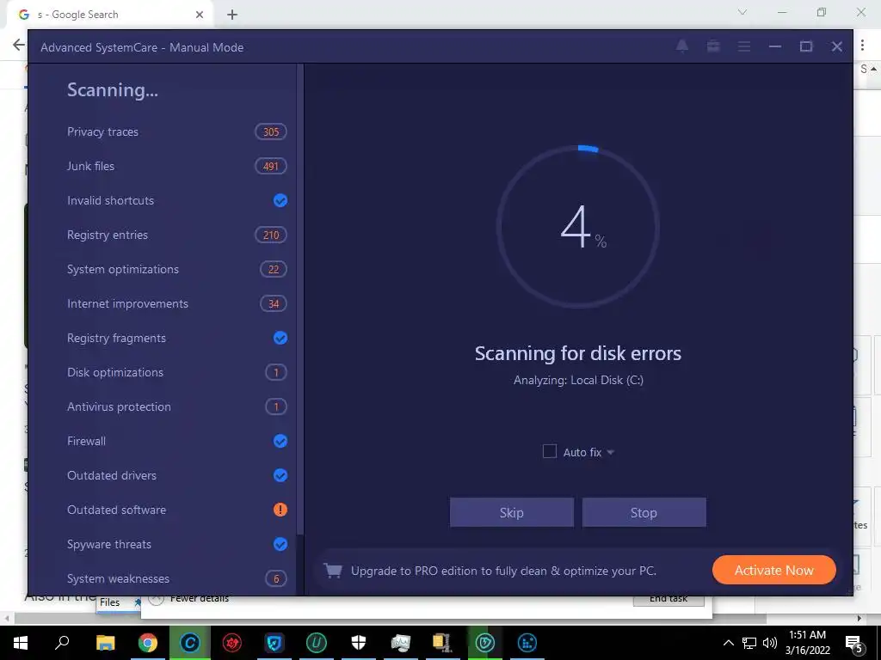
Task: Click the Privacy traces 305 count badge
Action: (x=271, y=131)
